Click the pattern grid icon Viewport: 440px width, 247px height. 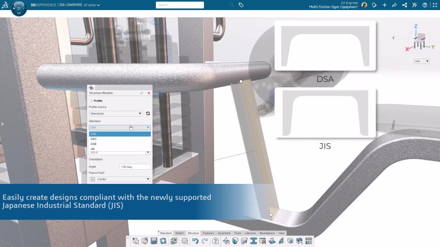(x=308, y=241)
